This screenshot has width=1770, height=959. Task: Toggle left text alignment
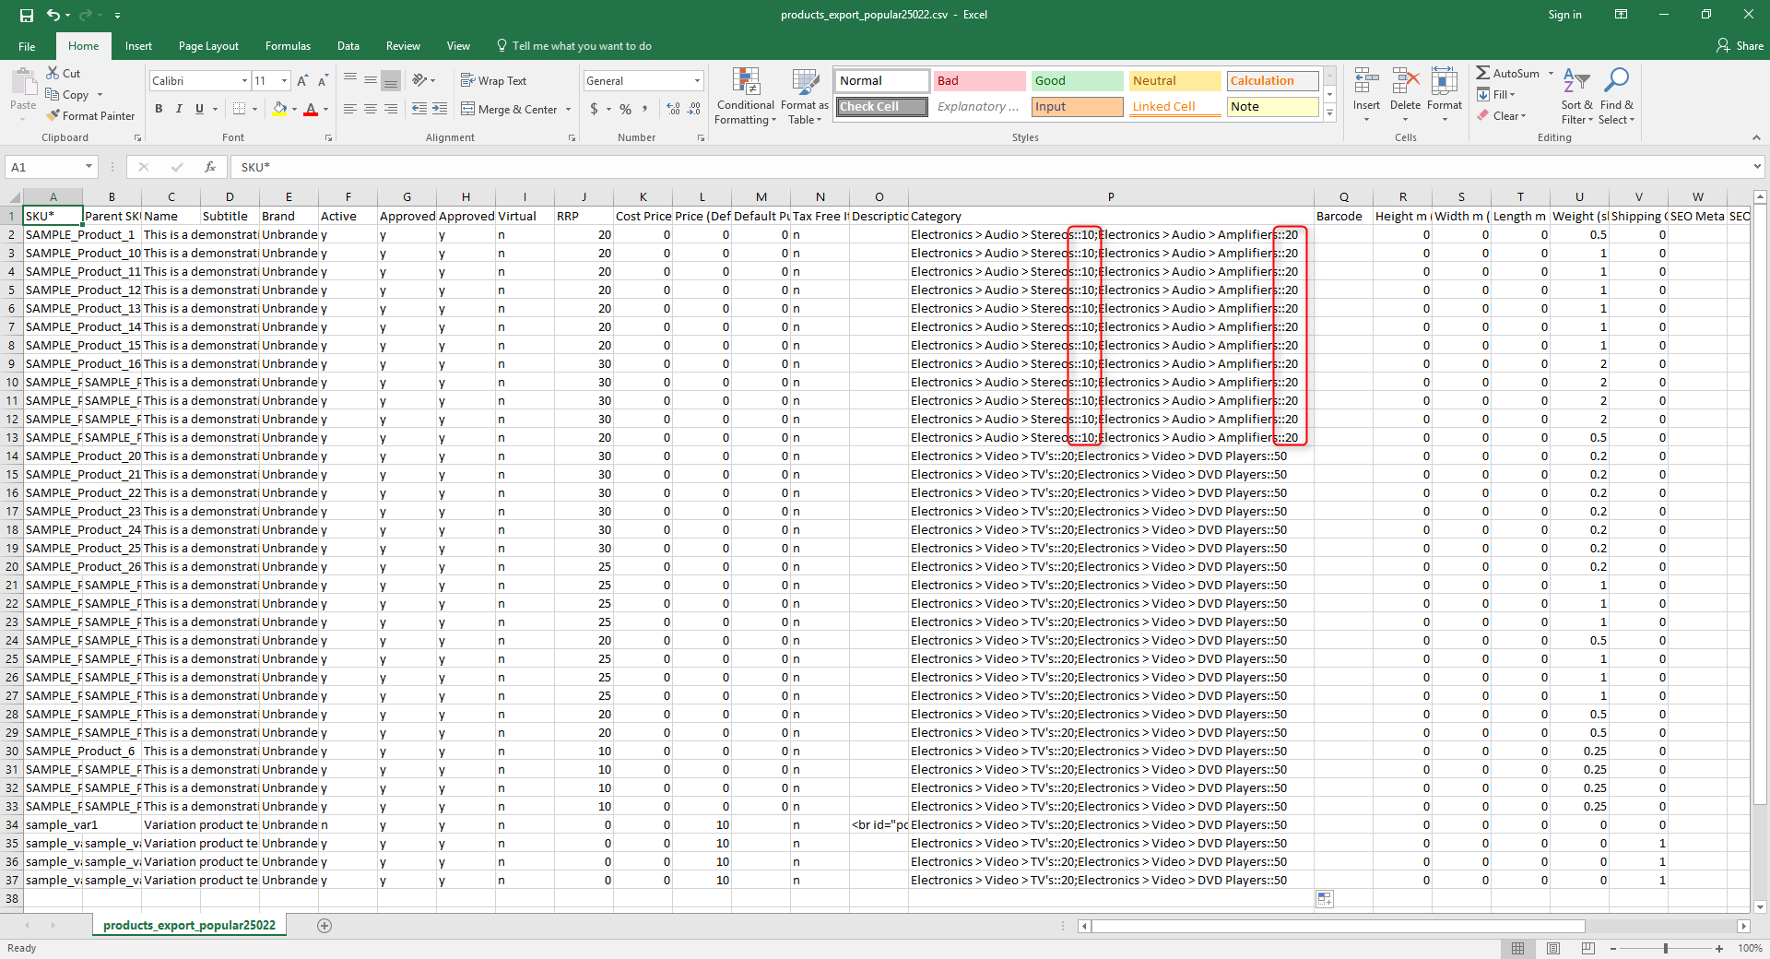click(350, 109)
